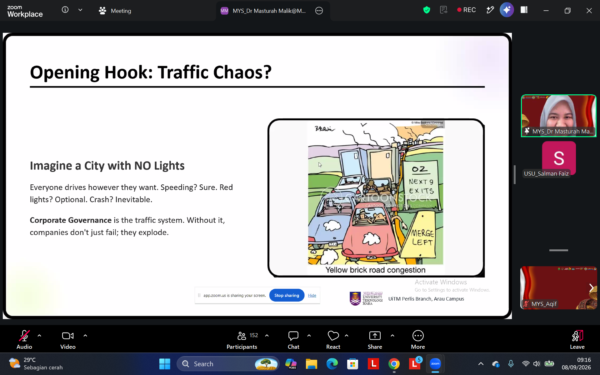Screen dimensions: 600x375
Task: Expand video options caret
Action: point(85,336)
